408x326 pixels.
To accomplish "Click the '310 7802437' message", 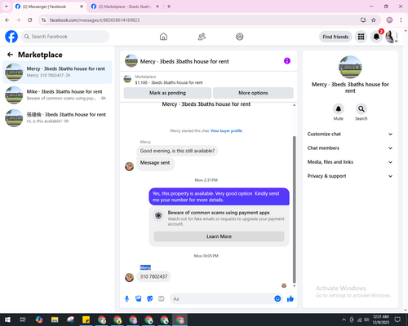I will pyautogui.click(x=153, y=276).
